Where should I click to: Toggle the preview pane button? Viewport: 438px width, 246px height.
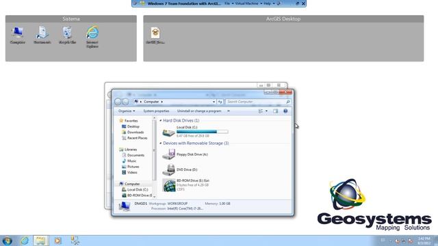(x=275, y=111)
